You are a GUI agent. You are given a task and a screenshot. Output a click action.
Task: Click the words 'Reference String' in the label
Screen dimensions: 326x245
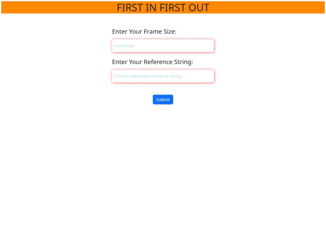click(167, 62)
